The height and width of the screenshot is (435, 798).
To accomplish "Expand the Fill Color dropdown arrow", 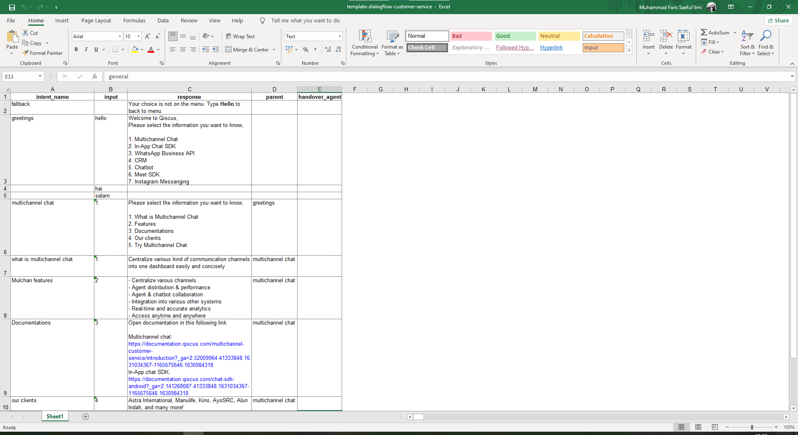I will click(x=143, y=50).
